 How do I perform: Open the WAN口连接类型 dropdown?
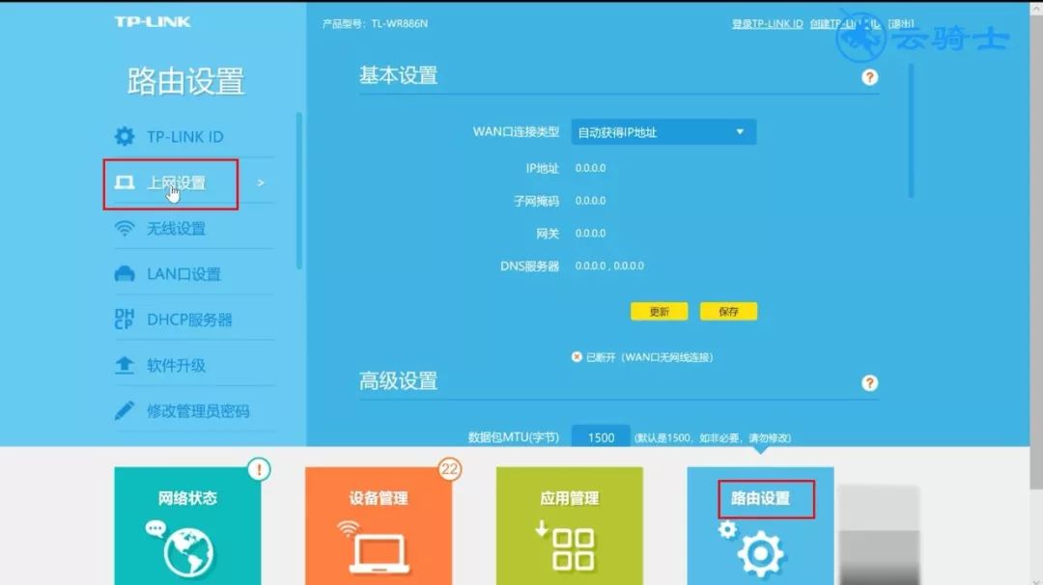click(x=663, y=132)
